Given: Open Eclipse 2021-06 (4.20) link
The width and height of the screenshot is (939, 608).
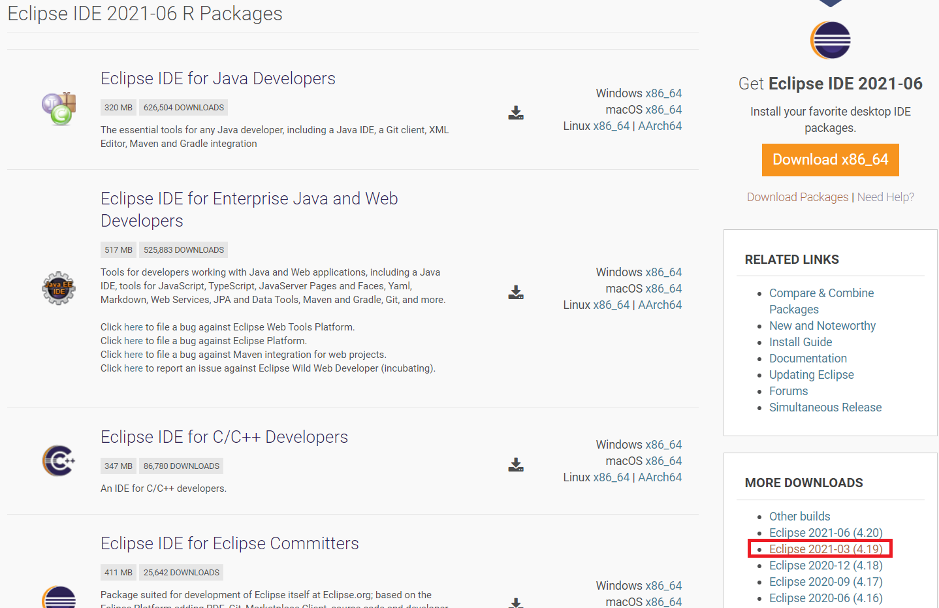Looking at the screenshot, I should 826,533.
